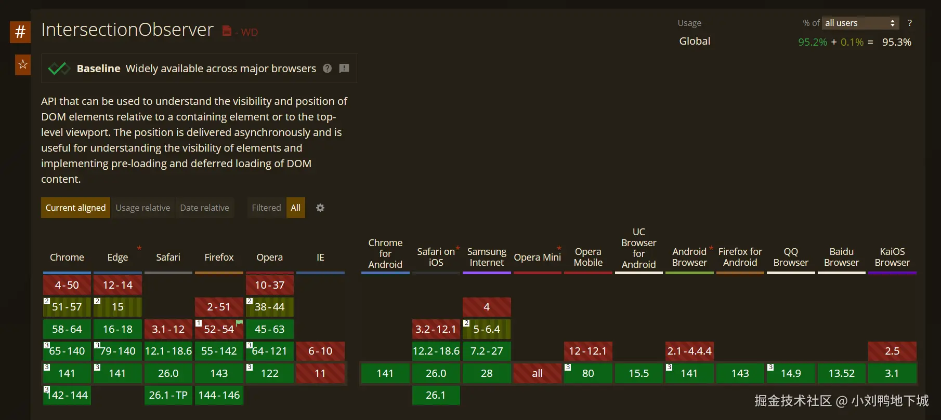Click the Chrome column header
The image size is (941, 420).
click(67, 257)
